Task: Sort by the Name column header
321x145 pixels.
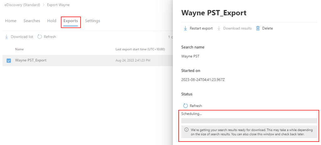Action: pyautogui.click(x=19, y=49)
